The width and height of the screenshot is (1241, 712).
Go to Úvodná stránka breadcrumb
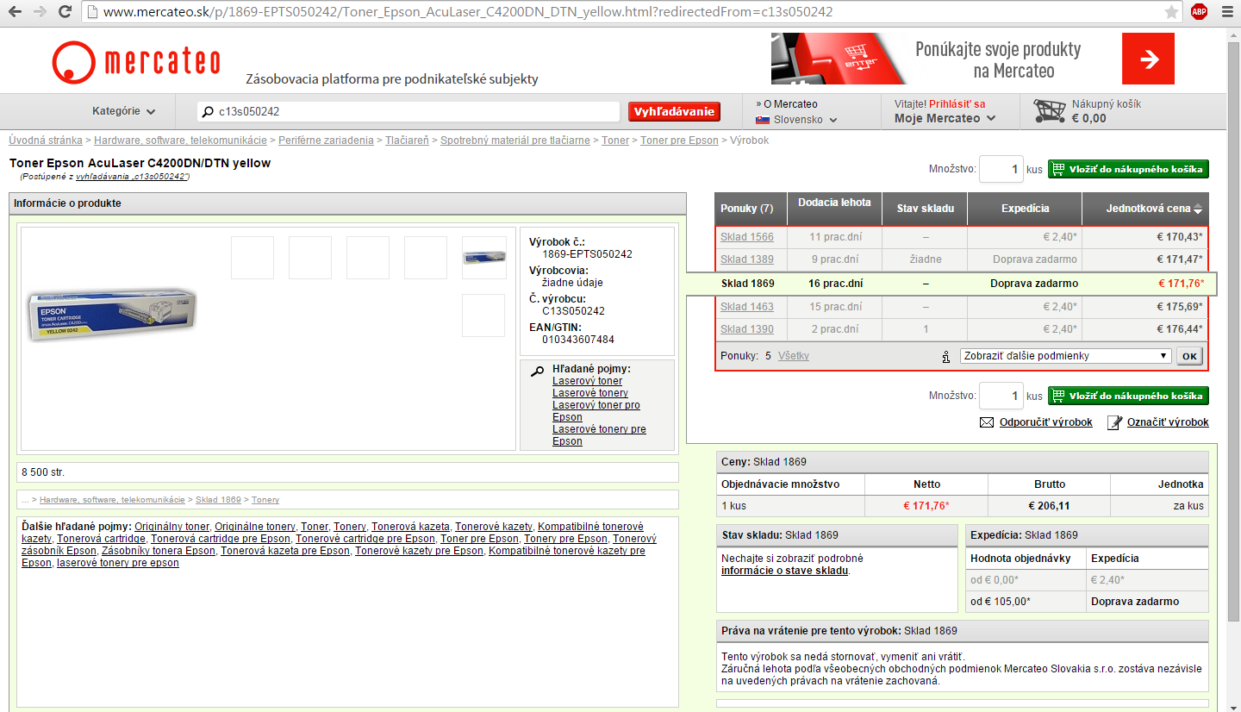tap(46, 140)
